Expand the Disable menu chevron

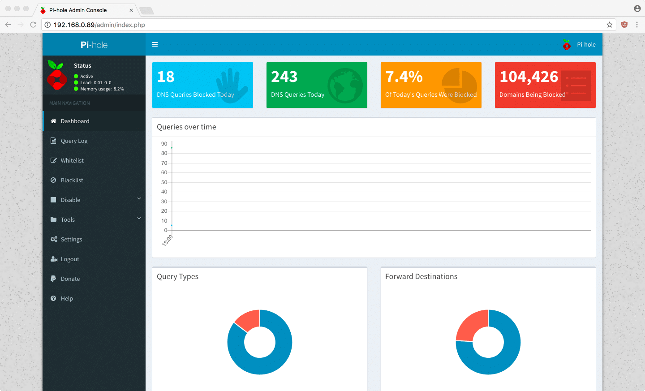point(139,199)
